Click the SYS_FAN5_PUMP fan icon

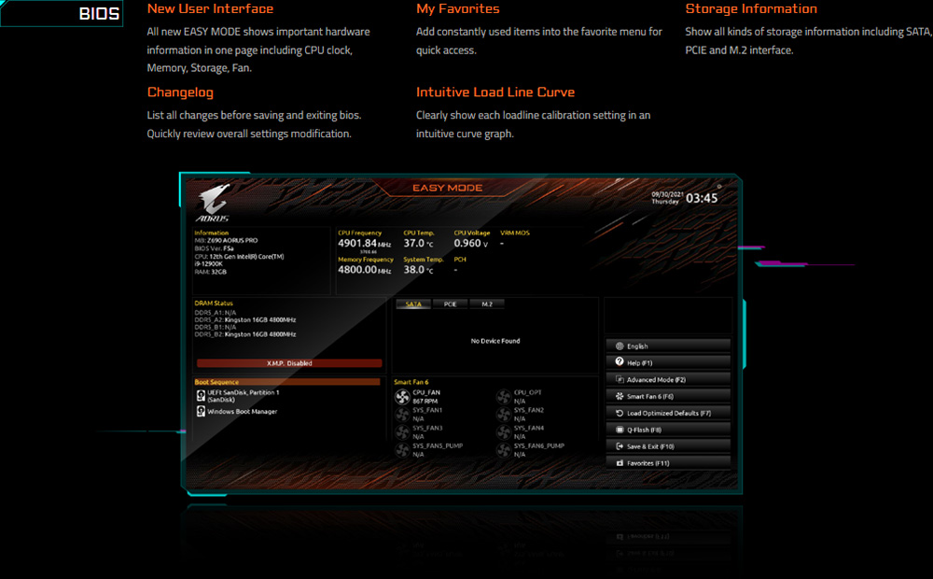coord(402,450)
